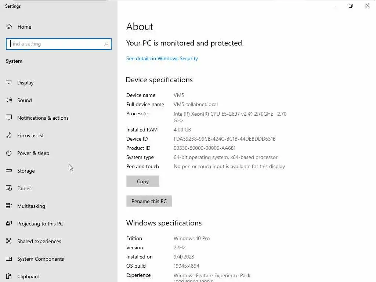
Task: Click the Settings window title
Action: point(13,6)
